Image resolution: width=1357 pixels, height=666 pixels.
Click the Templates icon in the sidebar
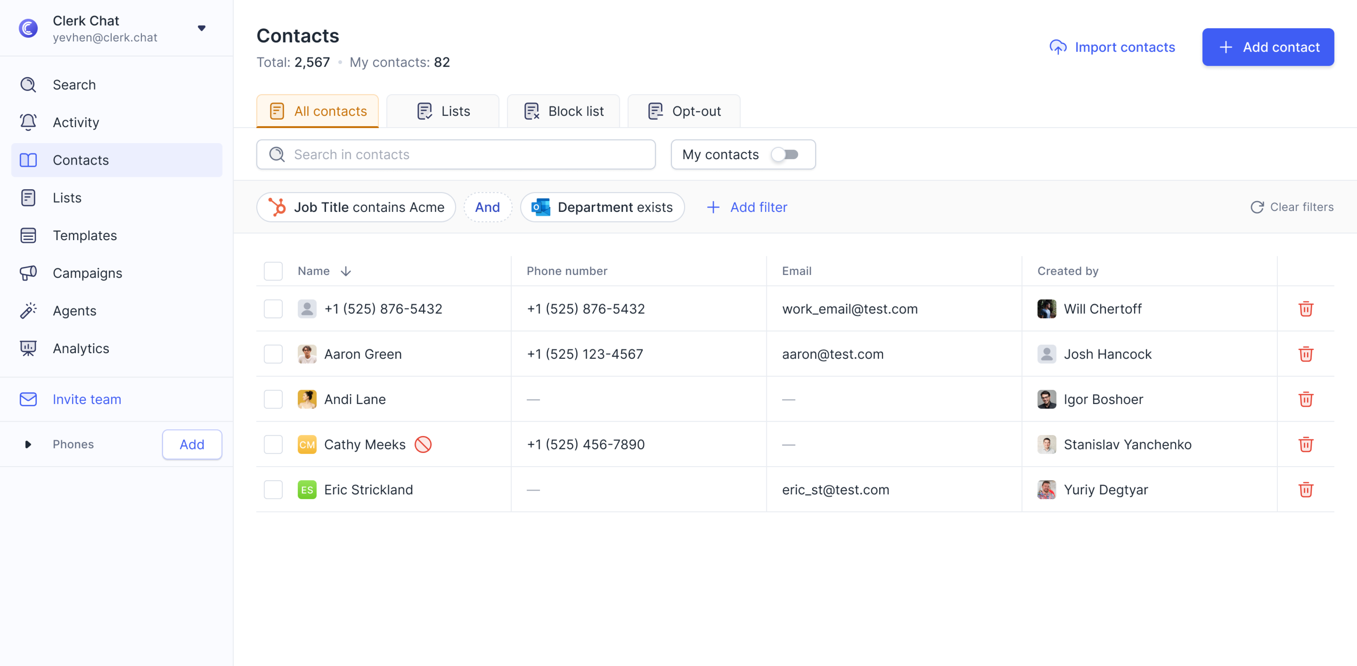(28, 235)
